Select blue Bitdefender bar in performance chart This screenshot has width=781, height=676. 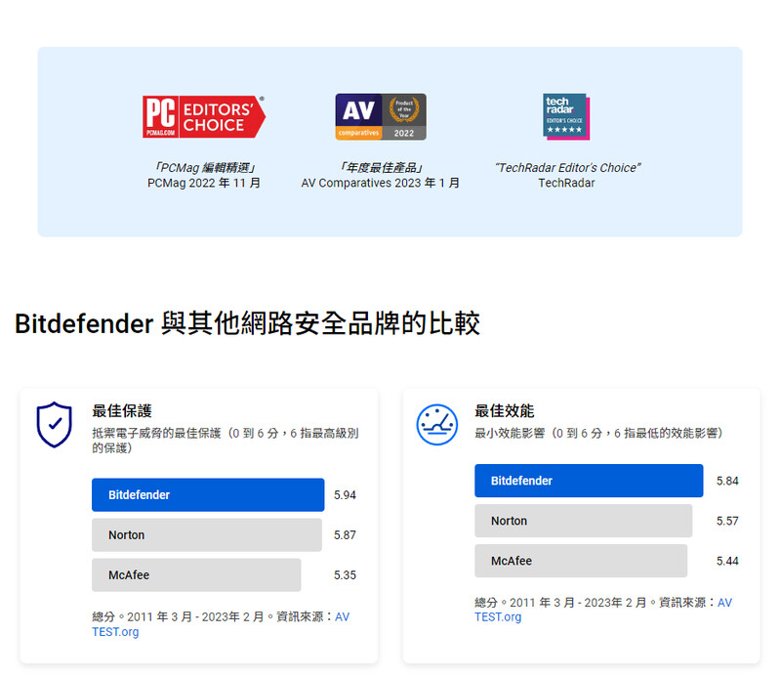click(x=589, y=481)
